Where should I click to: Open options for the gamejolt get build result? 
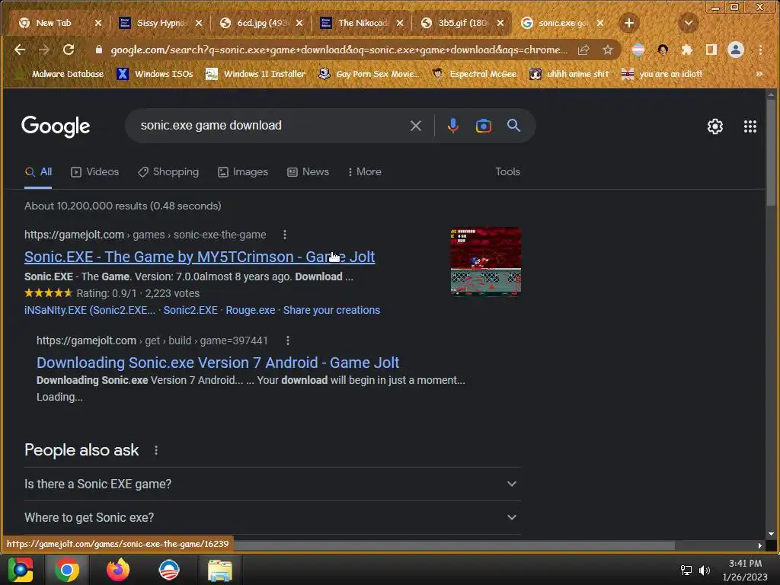288,340
